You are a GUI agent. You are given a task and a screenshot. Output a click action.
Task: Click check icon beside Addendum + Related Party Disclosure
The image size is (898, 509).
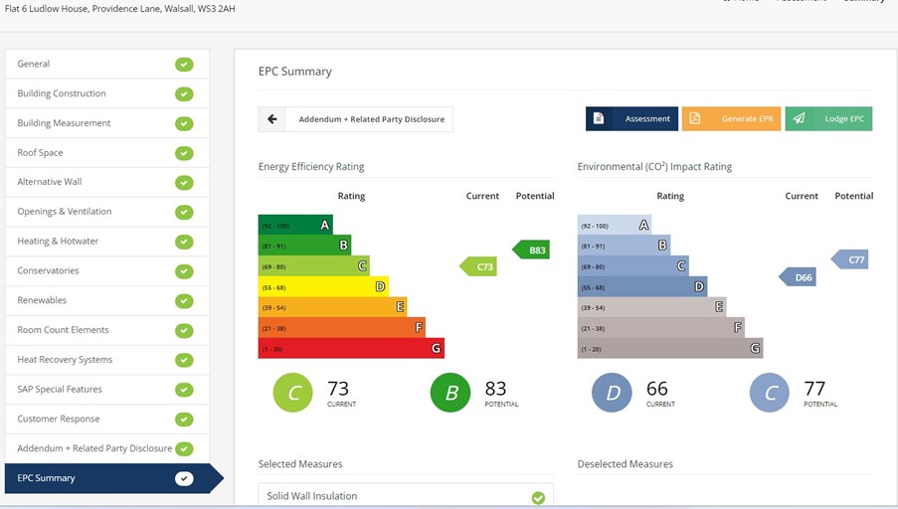tap(184, 449)
